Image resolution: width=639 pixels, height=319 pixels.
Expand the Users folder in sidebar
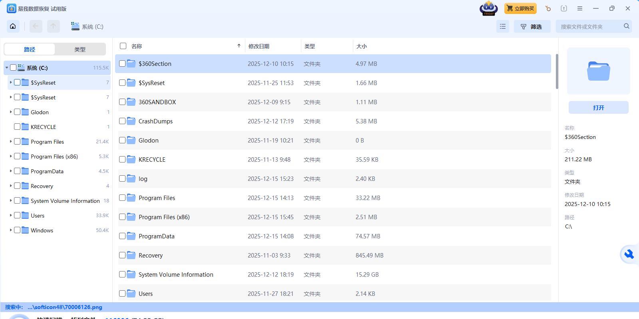[x=11, y=215]
